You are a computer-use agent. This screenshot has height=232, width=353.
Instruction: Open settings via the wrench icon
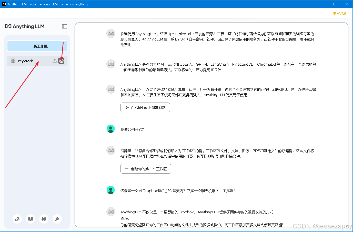[x=57, y=219]
